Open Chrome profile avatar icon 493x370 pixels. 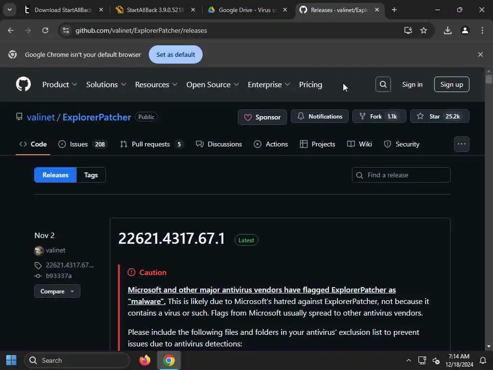click(x=465, y=30)
